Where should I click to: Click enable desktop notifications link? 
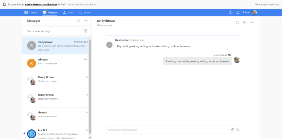(x=41, y=4)
